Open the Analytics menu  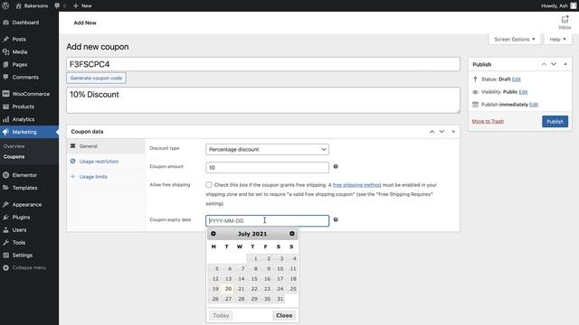[x=23, y=119]
